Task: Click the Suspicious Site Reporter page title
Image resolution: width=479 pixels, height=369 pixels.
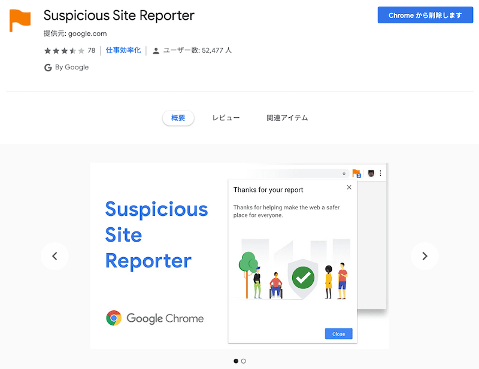Action: (x=119, y=16)
